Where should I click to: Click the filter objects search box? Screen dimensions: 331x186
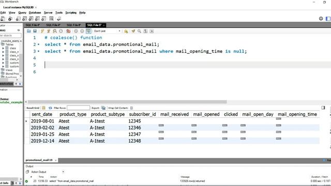pyautogui.click(x=10, y=36)
